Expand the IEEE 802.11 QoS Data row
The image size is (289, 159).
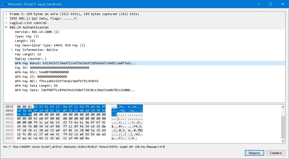6,18
